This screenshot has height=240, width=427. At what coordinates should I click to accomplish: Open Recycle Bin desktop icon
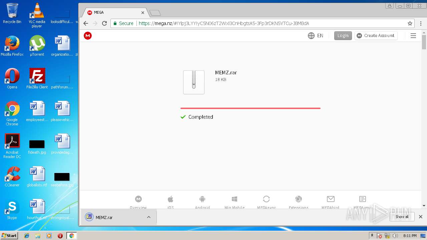point(12,13)
